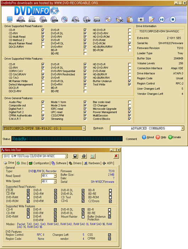
Task: Open the Write Speed 48 X dropdown
Action: coord(55,181)
